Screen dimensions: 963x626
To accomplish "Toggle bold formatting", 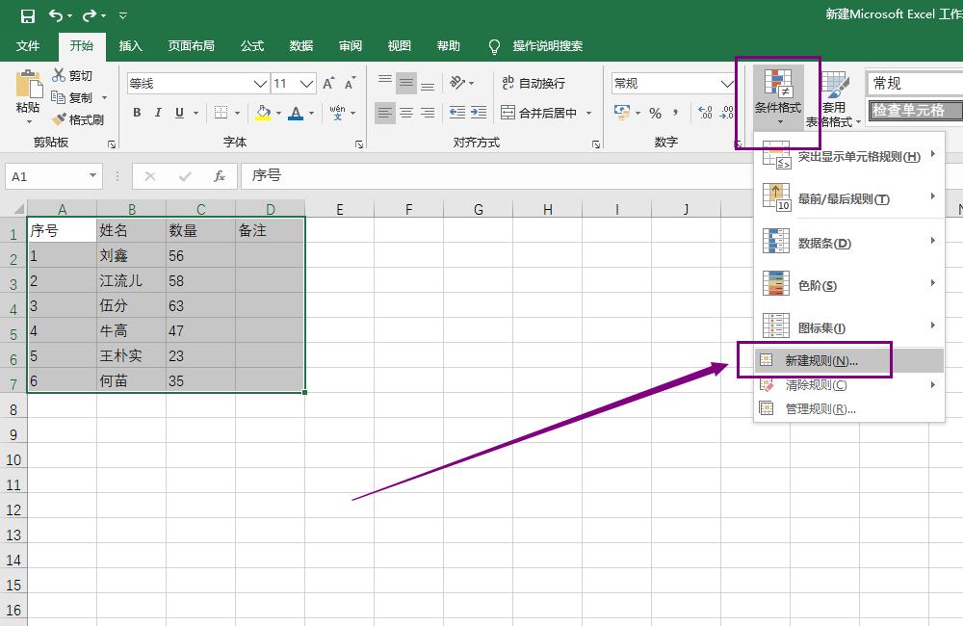I will point(136,113).
